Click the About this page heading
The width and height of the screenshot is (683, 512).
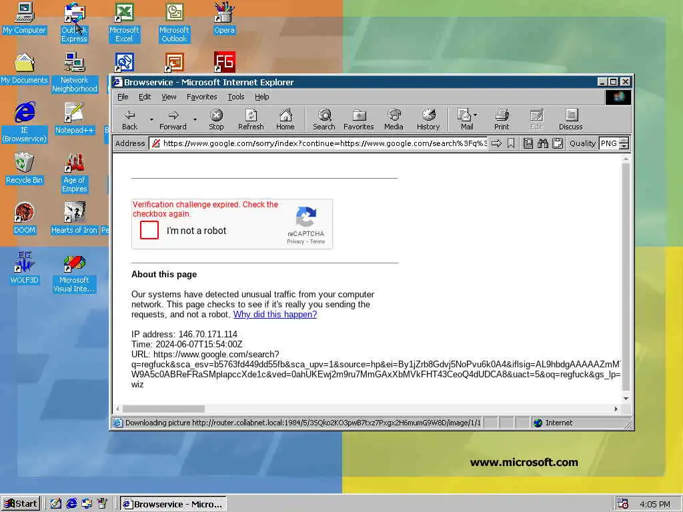click(164, 274)
